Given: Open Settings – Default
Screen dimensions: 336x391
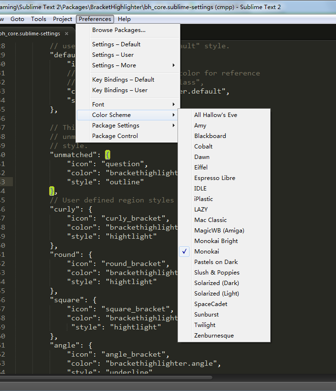Looking at the screenshot, I should click(128, 44).
